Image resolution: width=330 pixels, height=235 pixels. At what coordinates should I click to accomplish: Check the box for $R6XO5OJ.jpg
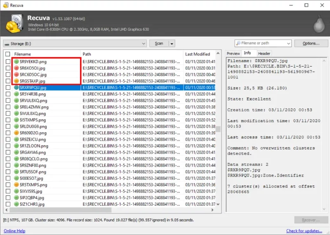click(8, 68)
